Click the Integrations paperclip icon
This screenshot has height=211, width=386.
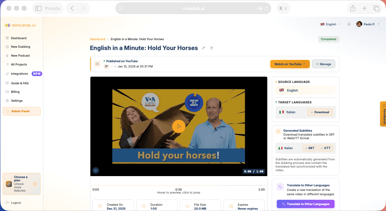[x=7, y=74]
